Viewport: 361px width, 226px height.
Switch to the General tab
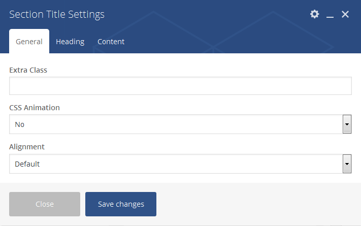click(29, 42)
